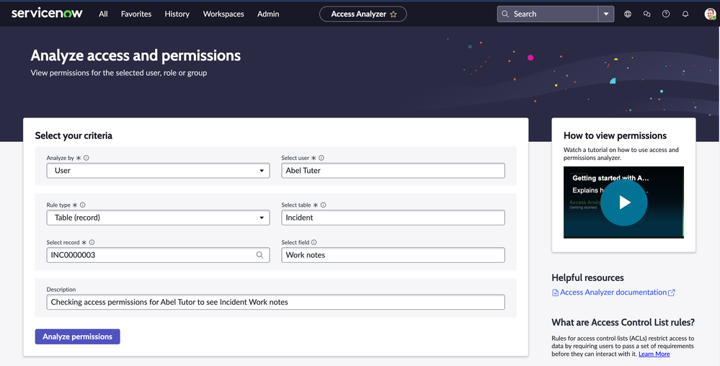This screenshot has height=366, width=720.
Task: Open the search scope dropdown arrow
Action: coord(606,14)
